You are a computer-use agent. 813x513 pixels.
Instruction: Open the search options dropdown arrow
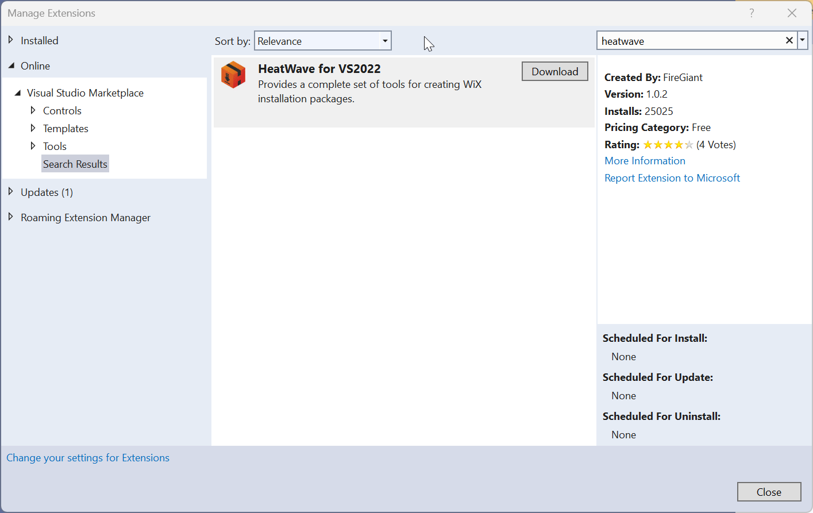[x=803, y=40]
